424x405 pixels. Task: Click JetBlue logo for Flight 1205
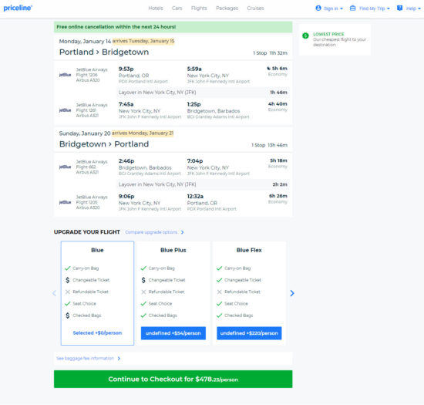(65, 202)
